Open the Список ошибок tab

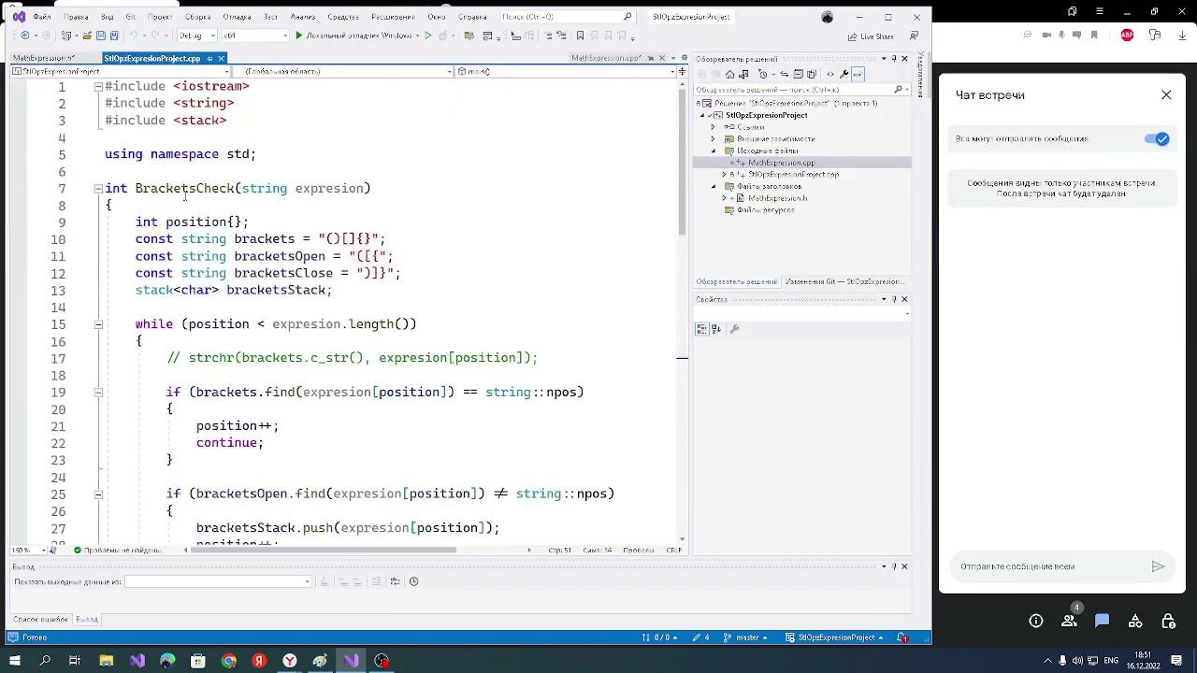pos(41,620)
